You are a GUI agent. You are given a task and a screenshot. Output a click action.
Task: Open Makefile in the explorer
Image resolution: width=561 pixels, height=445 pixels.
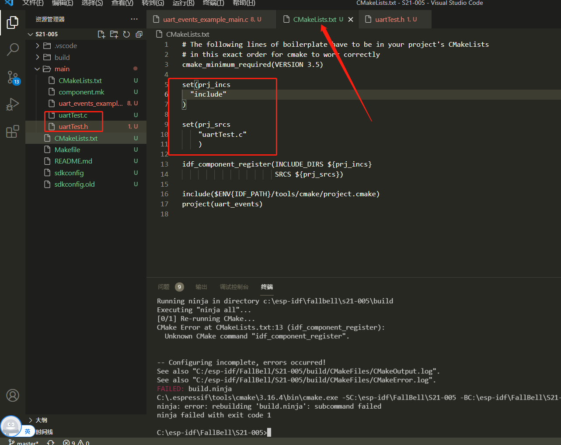tap(67, 149)
